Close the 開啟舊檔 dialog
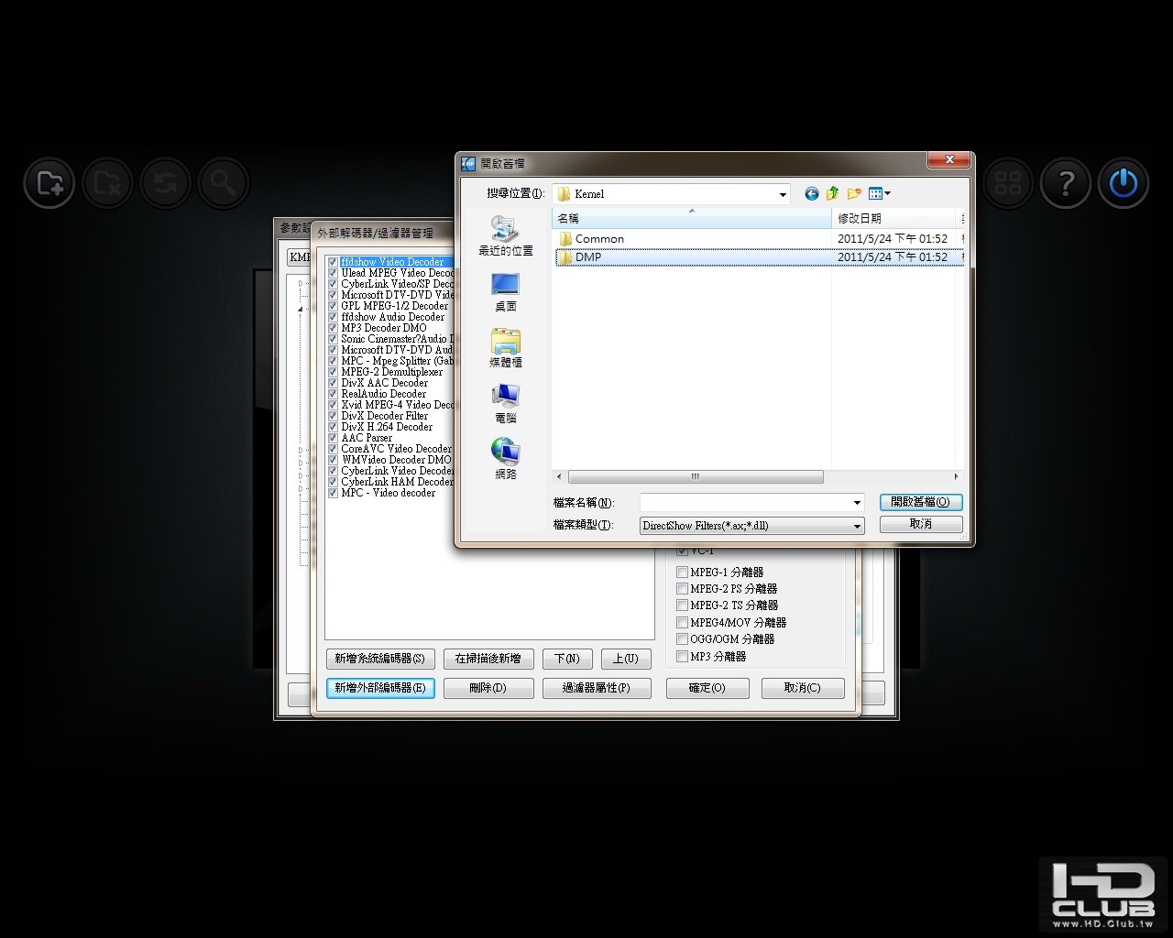 point(948,160)
